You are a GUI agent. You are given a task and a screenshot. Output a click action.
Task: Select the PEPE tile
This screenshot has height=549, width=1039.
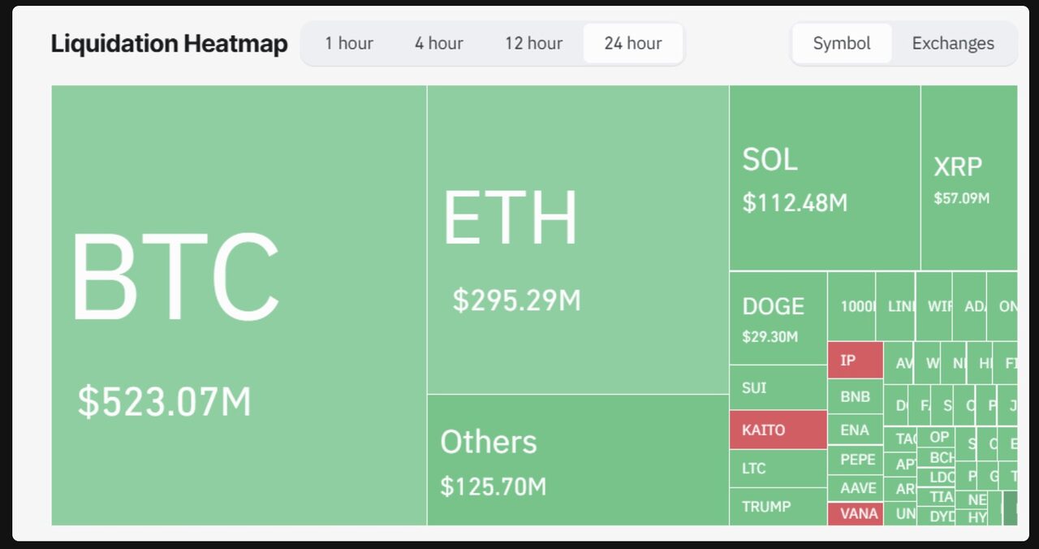[x=855, y=459]
